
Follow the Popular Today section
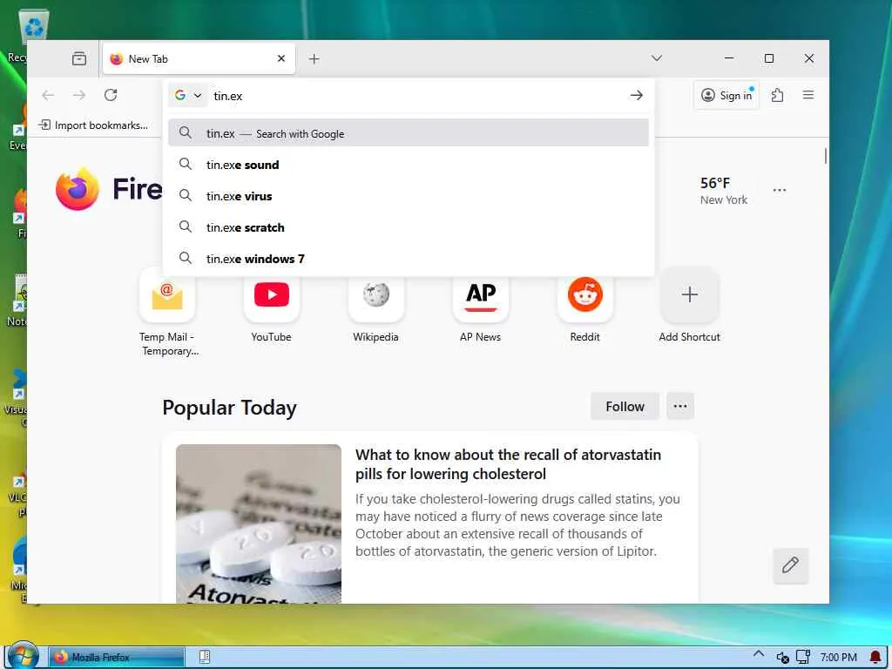click(625, 406)
